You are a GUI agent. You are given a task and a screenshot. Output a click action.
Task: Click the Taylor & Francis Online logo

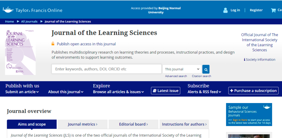coord(32,10)
